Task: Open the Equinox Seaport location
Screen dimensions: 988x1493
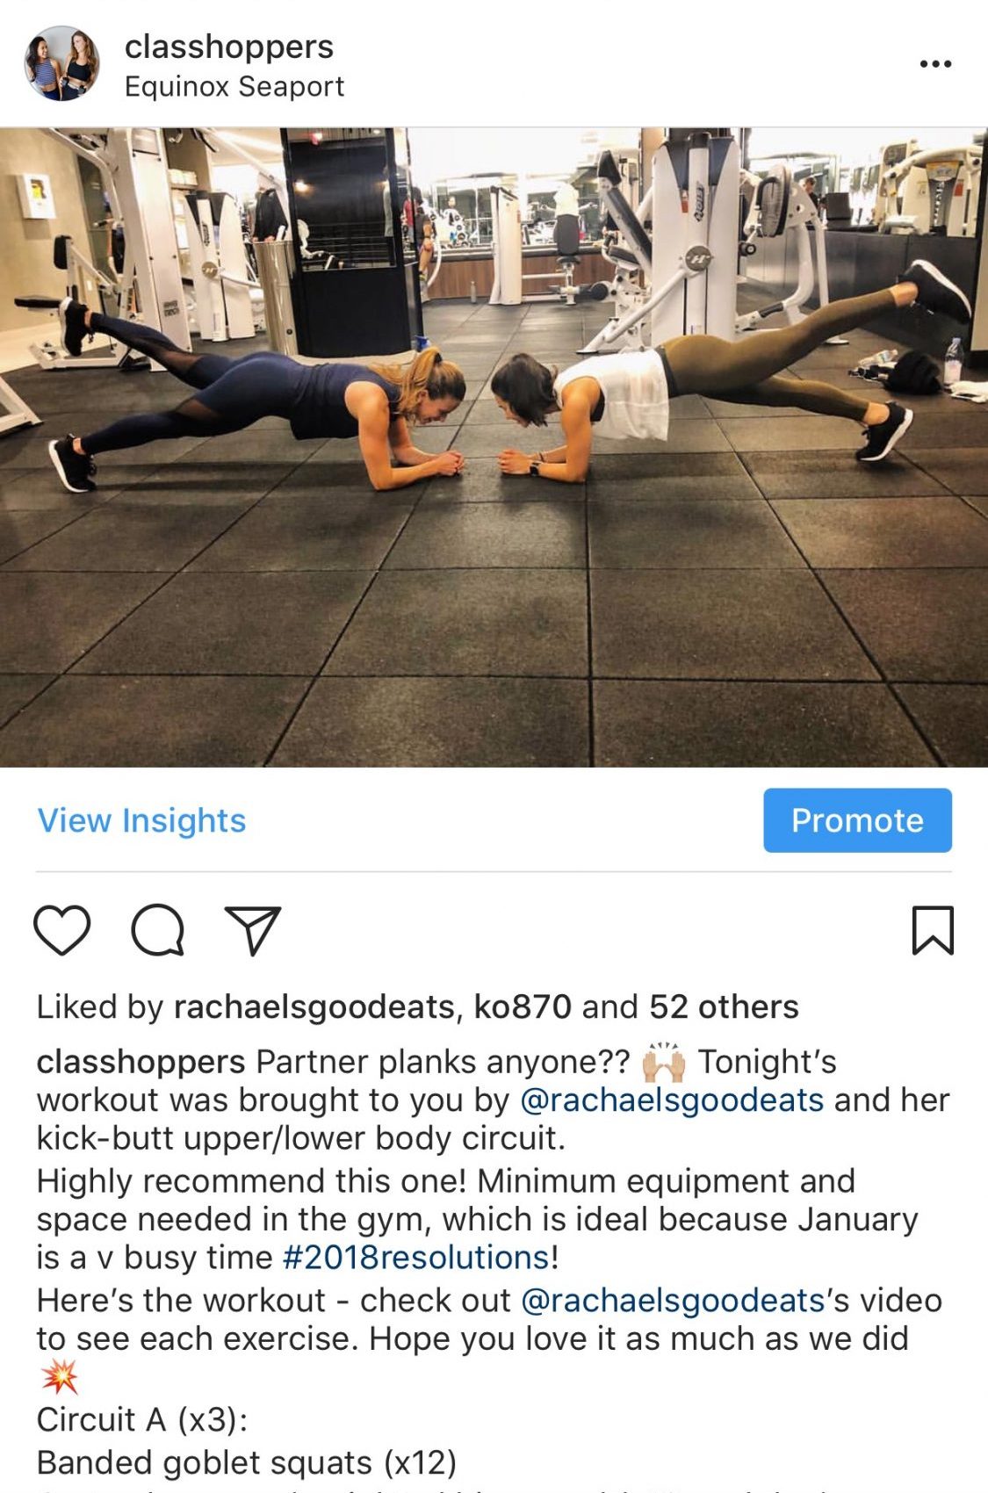Action: pyautogui.click(x=234, y=87)
